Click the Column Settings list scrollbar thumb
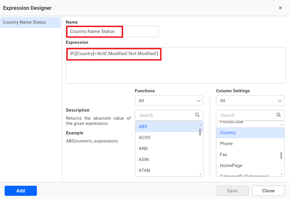The width and height of the screenshot is (289, 199). [281, 155]
